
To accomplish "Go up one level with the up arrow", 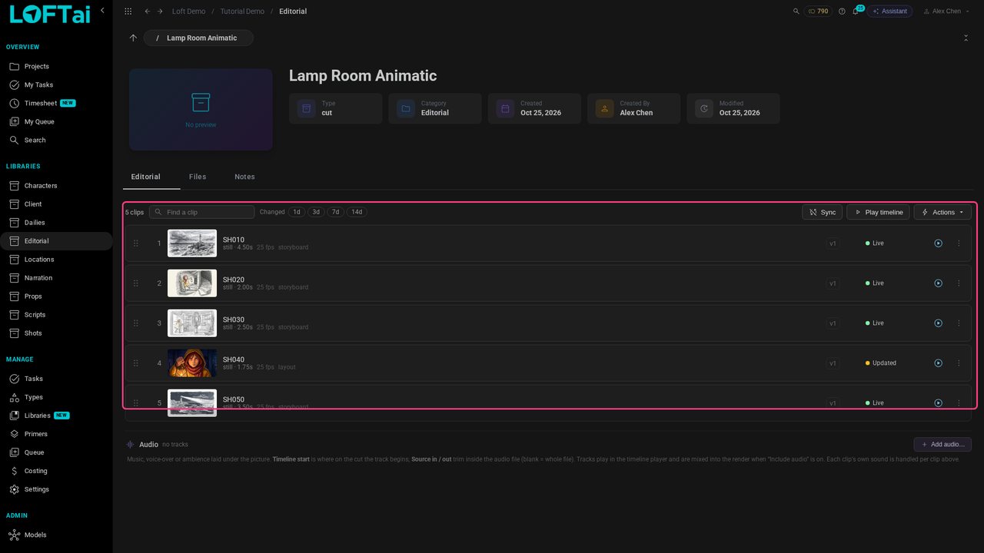I will click(133, 38).
